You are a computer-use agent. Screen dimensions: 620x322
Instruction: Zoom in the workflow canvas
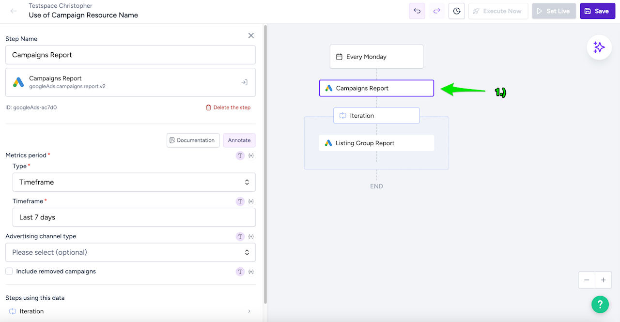coord(603,280)
